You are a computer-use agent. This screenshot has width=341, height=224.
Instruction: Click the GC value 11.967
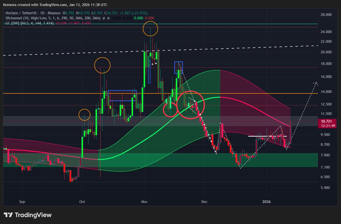tap(75, 23)
